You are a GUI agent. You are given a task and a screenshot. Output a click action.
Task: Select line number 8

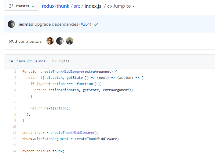15,114
